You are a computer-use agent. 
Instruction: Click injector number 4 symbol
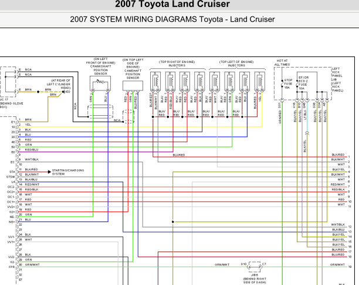[x=185, y=82]
